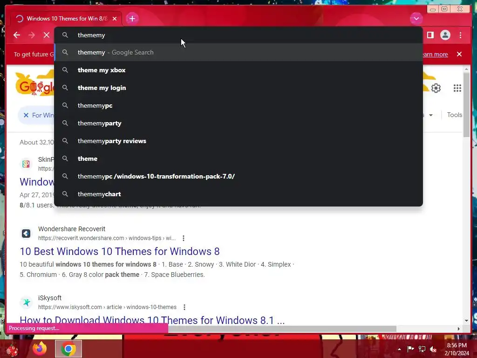The image size is (477, 358).
Task: Select the Windows 10 Themes for Win 8 tab
Action: [66, 19]
